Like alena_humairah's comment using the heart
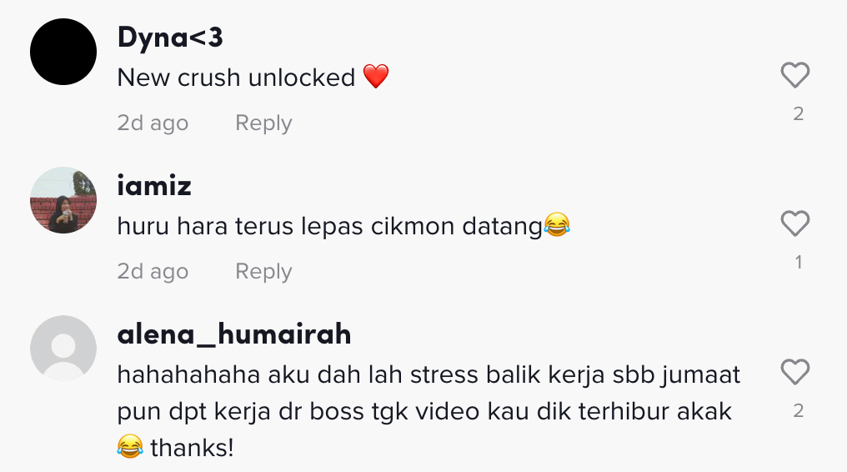Image resolution: width=847 pixels, height=472 pixels. 795,372
